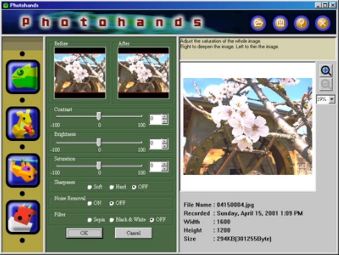339x255 pixels.
Task: Set Sharpness to OFF
Action: pyautogui.click(x=134, y=187)
